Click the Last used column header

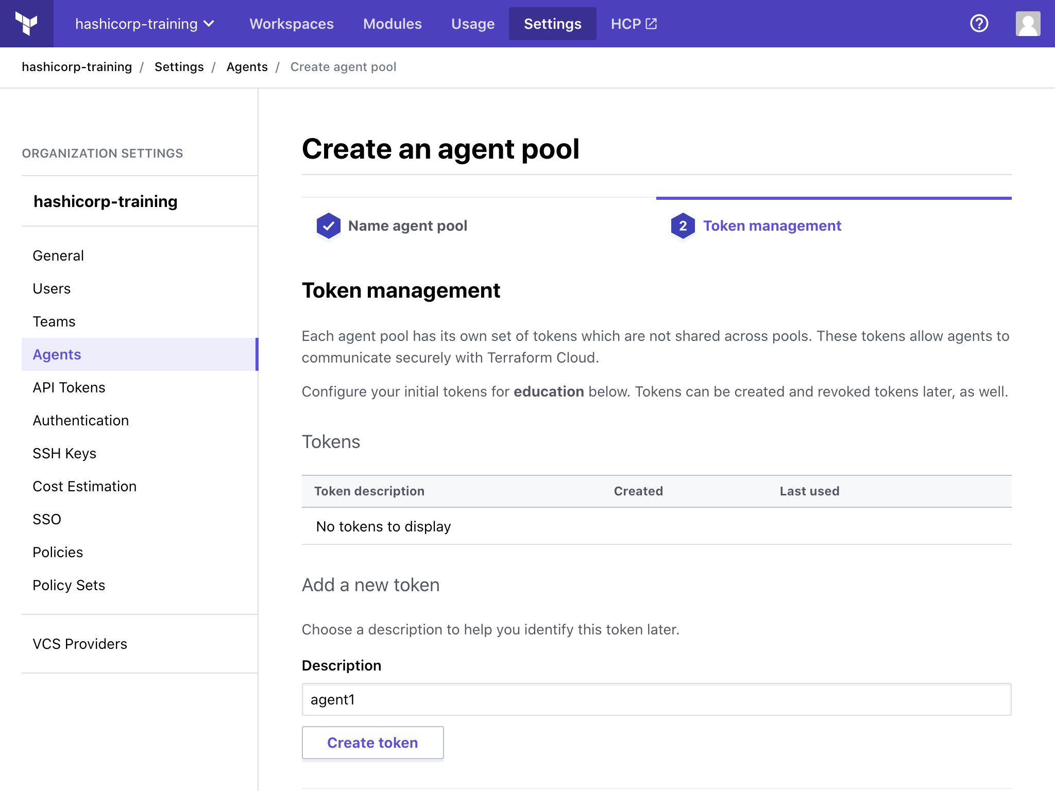pyautogui.click(x=809, y=491)
